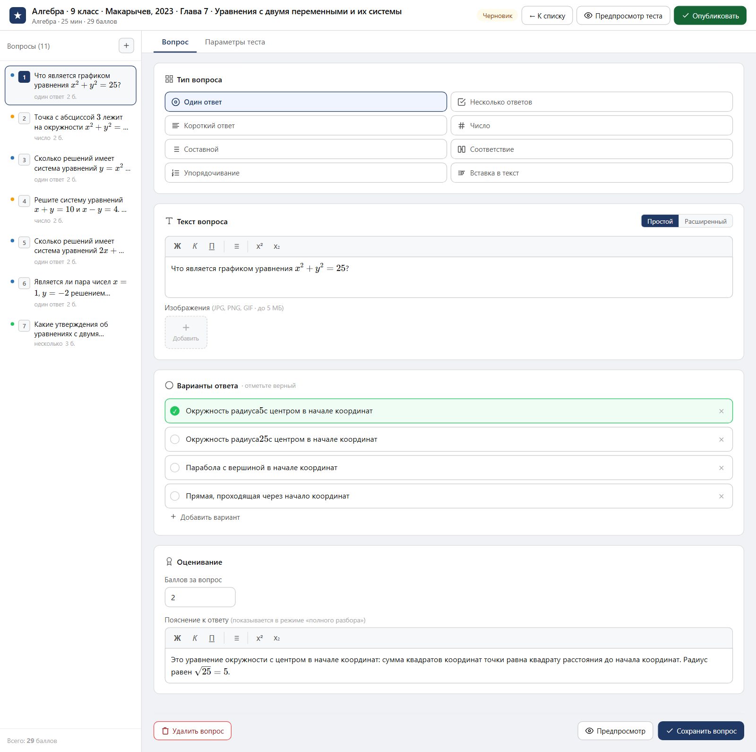
Task: Select the "Несколько ответов" question type
Action: click(x=592, y=102)
